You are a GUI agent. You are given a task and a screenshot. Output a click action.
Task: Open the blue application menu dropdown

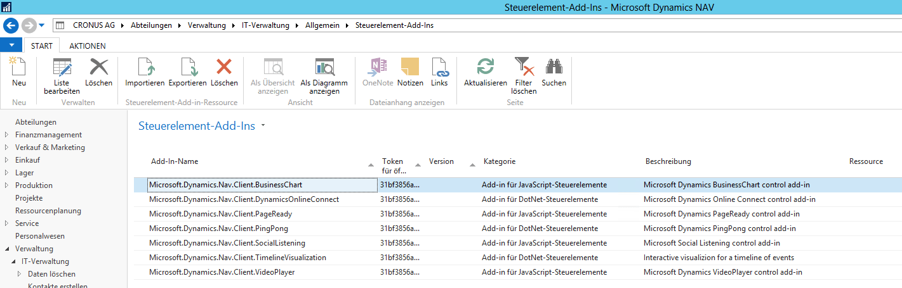coord(11,45)
